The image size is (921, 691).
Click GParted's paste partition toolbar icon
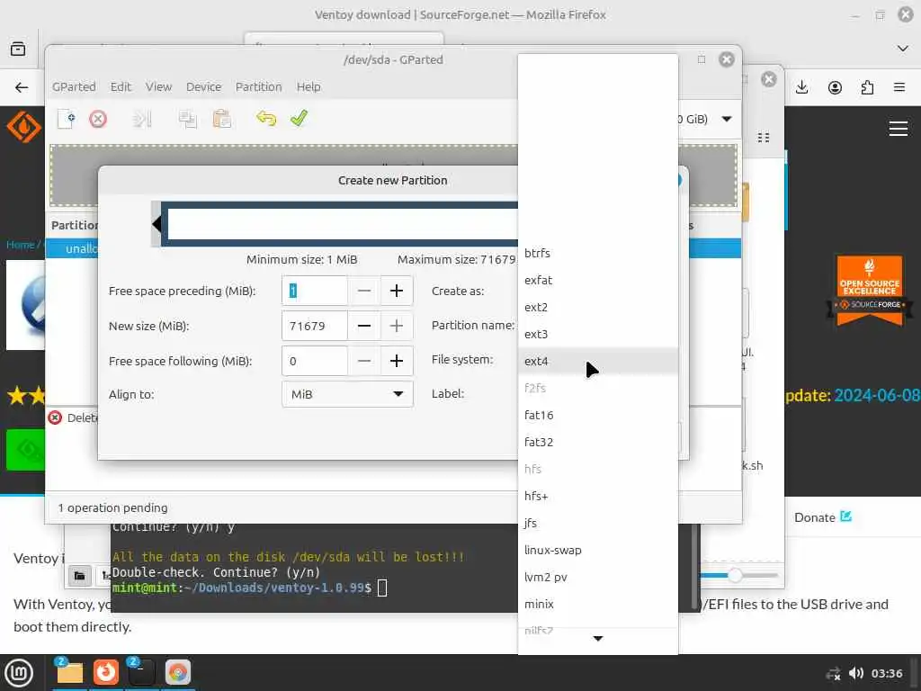221,119
